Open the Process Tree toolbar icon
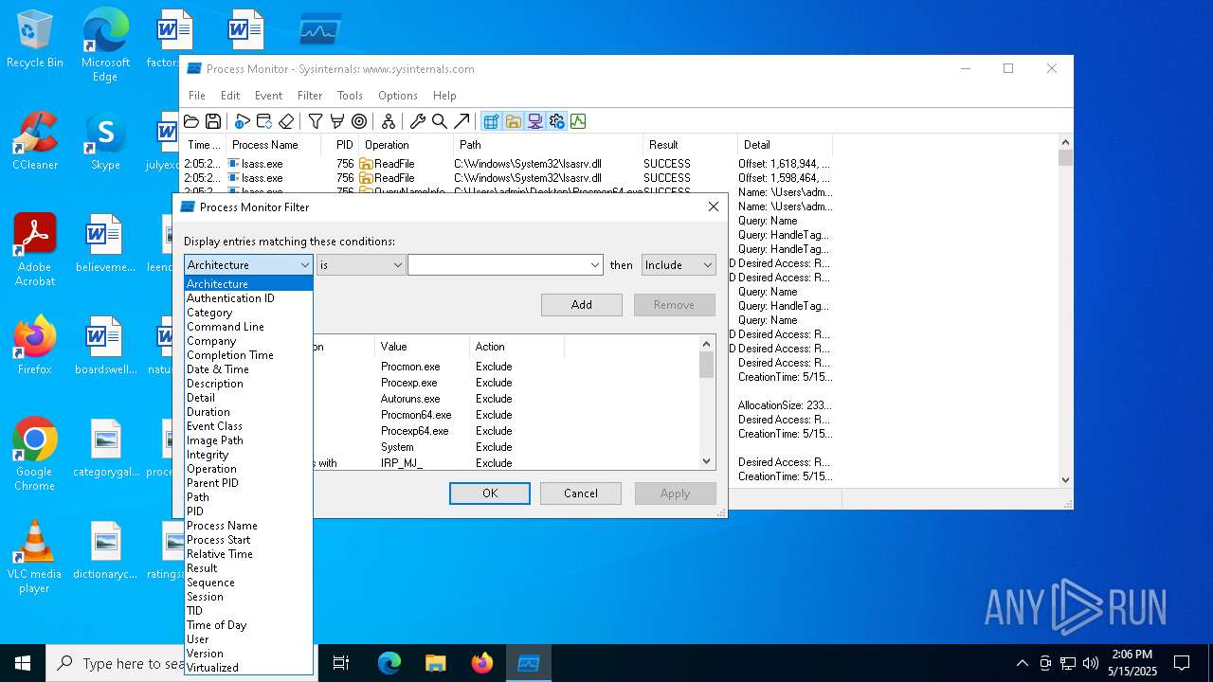The height and width of the screenshot is (682, 1213). [x=389, y=121]
